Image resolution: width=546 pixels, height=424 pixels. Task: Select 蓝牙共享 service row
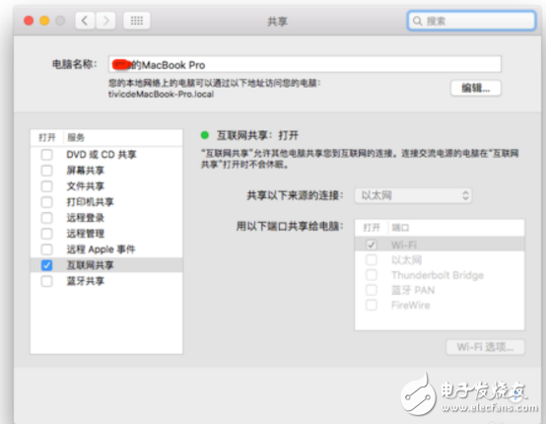click(106, 281)
